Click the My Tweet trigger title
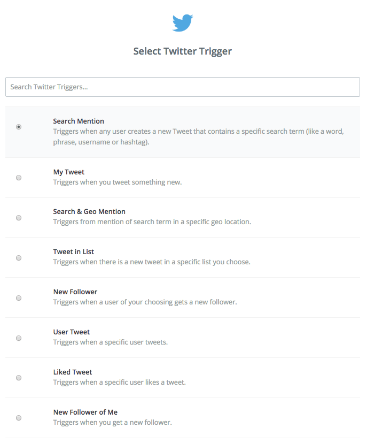Image resolution: width=367 pixels, height=443 pixels. coord(69,172)
